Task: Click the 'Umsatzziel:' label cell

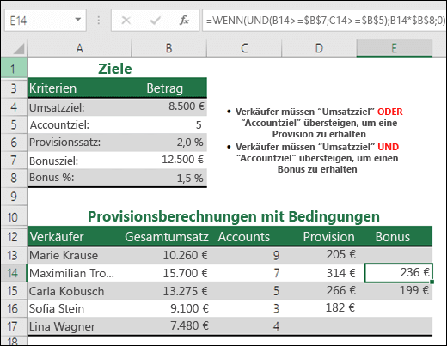Action: coord(79,107)
